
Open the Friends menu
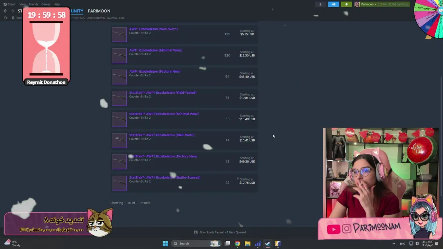tap(34, 4)
